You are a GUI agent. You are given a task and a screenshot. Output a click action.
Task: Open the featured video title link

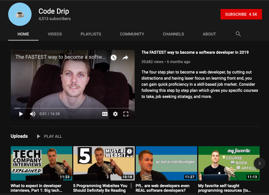click(195, 52)
